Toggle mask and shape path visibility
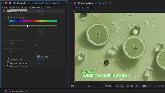Image resolution: width=165 pixels, height=93 pixels. [114, 86]
